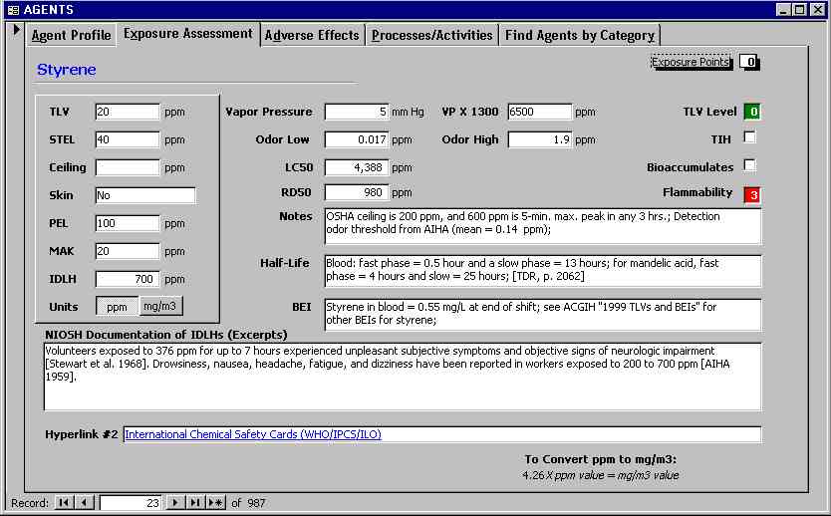Click the record selector arrow at left
Image resolution: width=831 pixels, height=516 pixels.
[x=15, y=29]
